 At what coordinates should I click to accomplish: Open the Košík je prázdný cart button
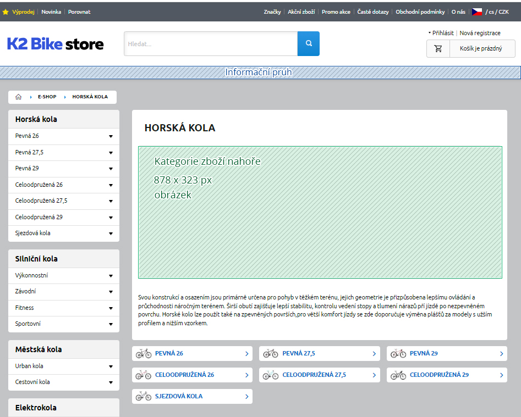482,48
